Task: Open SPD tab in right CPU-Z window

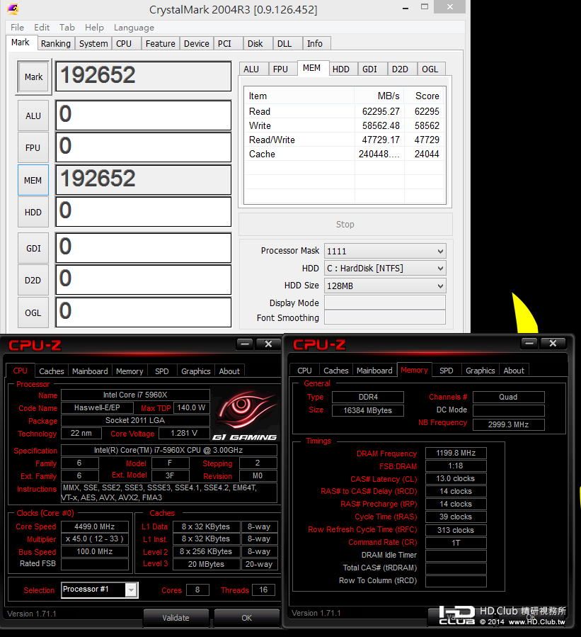Action: (x=447, y=370)
